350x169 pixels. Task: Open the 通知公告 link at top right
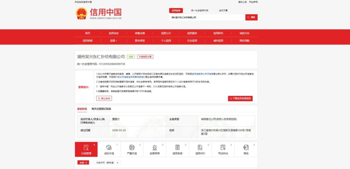click(242, 2)
